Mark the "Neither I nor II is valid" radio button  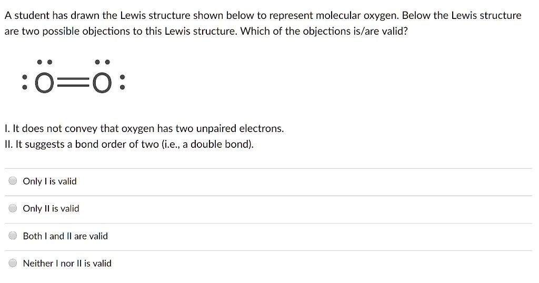[x=13, y=264]
